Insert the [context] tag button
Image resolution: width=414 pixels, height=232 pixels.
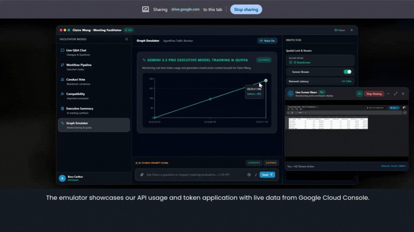tap(254, 163)
